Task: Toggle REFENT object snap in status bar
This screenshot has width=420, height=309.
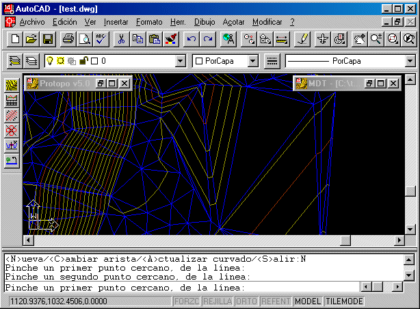Action: [276, 301]
